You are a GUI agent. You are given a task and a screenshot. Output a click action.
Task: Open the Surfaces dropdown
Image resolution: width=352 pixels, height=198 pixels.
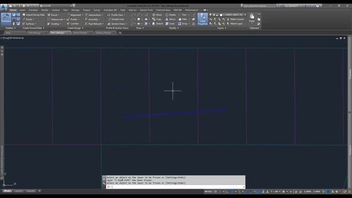tap(29, 24)
